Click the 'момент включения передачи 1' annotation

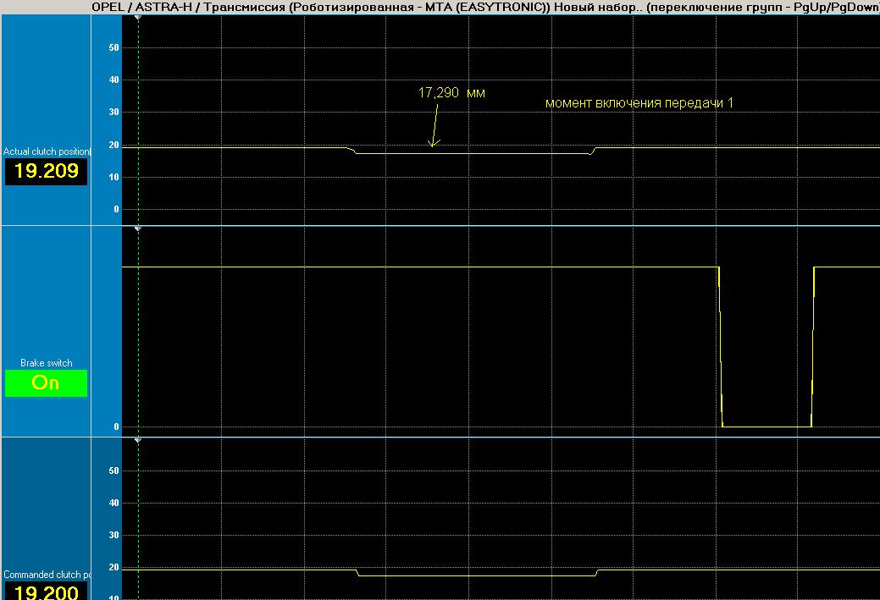[639, 103]
